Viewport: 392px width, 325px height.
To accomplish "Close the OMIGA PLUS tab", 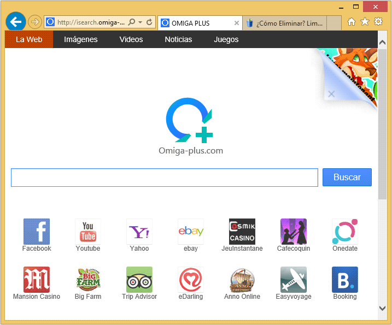I will [x=237, y=23].
